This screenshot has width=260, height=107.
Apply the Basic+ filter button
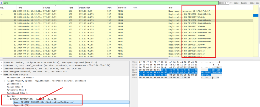(x=244, y=3)
